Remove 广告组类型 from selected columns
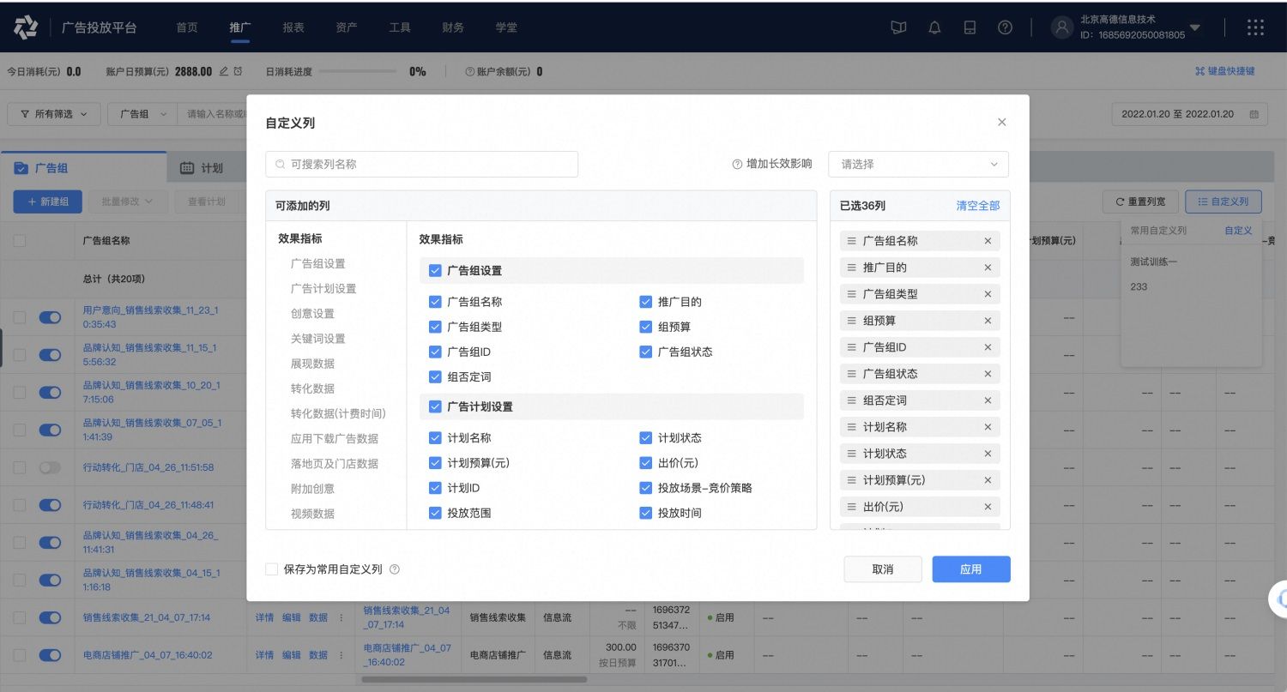 (x=988, y=294)
